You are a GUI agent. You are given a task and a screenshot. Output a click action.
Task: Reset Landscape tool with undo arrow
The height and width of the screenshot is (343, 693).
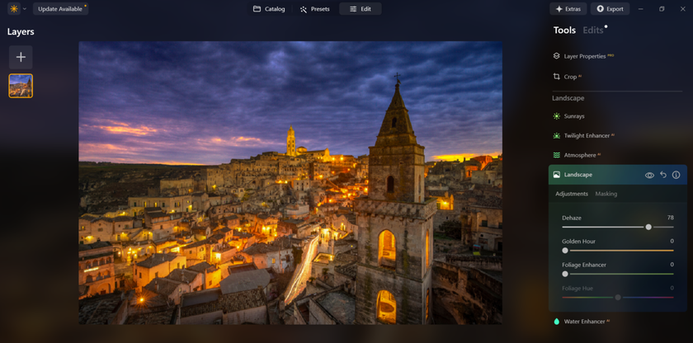pyautogui.click(x=663, y=175)
